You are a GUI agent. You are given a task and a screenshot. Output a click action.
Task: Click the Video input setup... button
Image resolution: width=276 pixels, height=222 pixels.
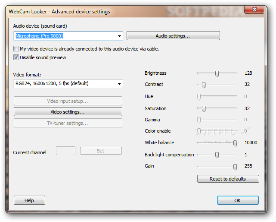68,101
